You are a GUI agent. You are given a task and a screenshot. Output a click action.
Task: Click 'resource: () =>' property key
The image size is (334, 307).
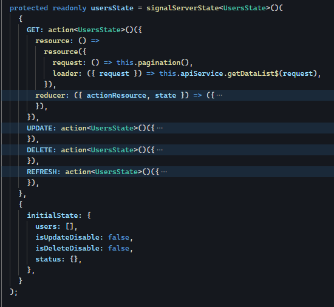point(52,41)
